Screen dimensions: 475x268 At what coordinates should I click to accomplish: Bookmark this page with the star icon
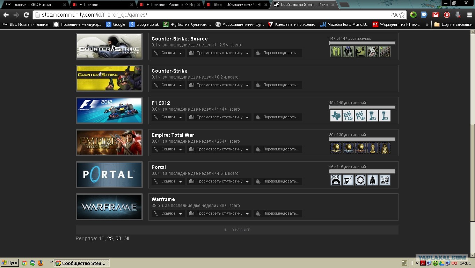(x=402, y=15)
